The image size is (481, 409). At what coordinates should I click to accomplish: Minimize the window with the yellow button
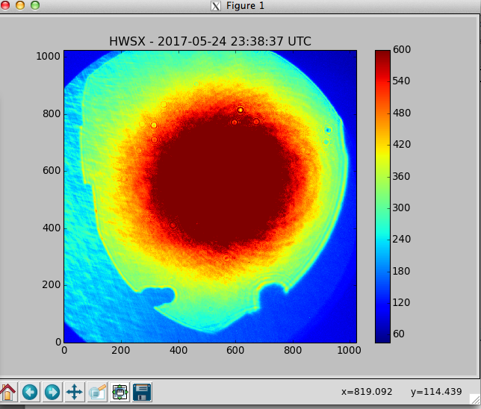[20, 5]
